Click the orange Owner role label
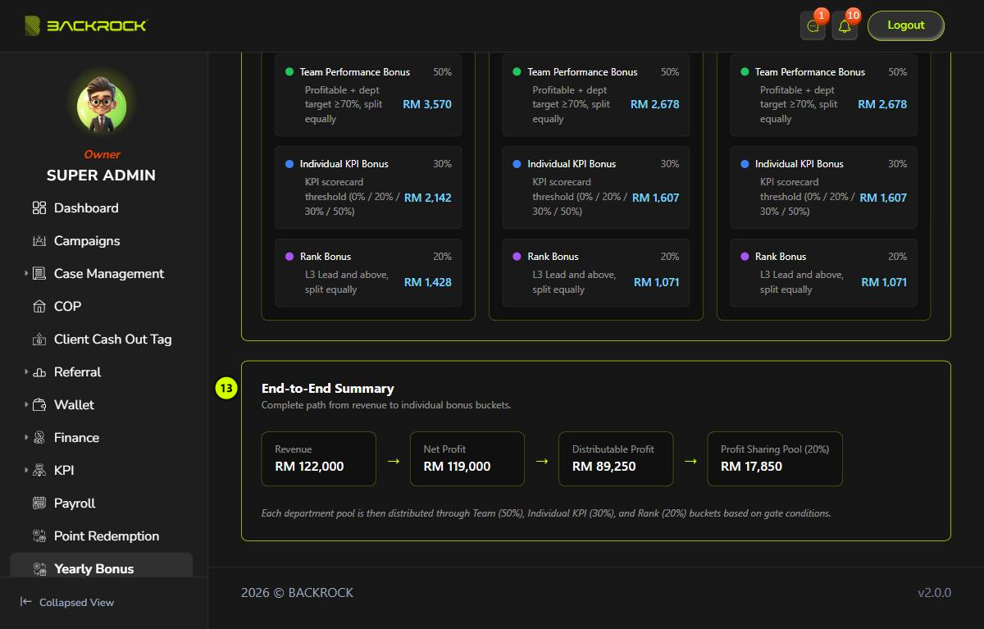 [102, 154]
